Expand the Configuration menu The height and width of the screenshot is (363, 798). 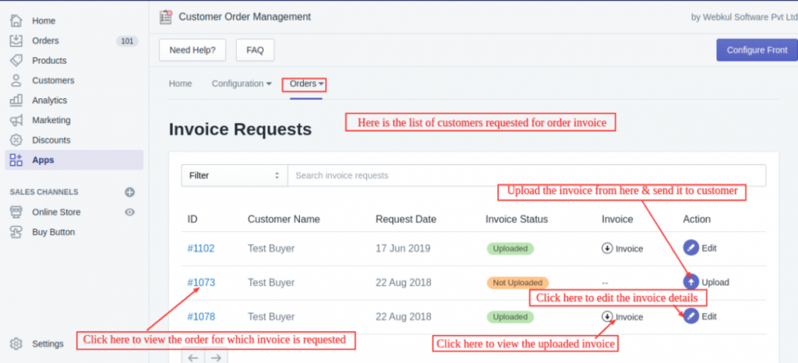pyautogui.click(x=242, y=84)
